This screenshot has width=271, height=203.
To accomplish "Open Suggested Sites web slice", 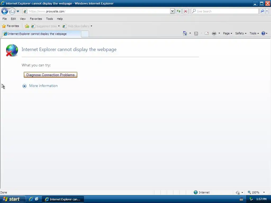I will pos(44,26).
